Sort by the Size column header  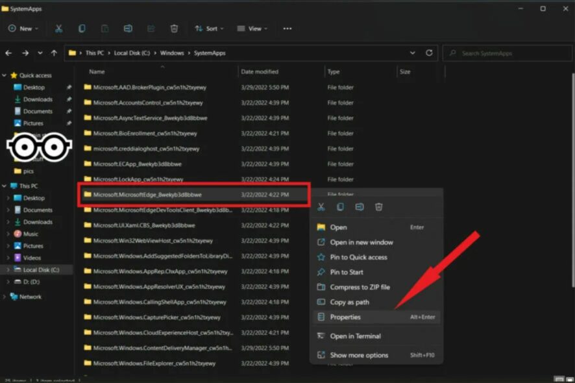pyautogui.click(x=405, y=72)
